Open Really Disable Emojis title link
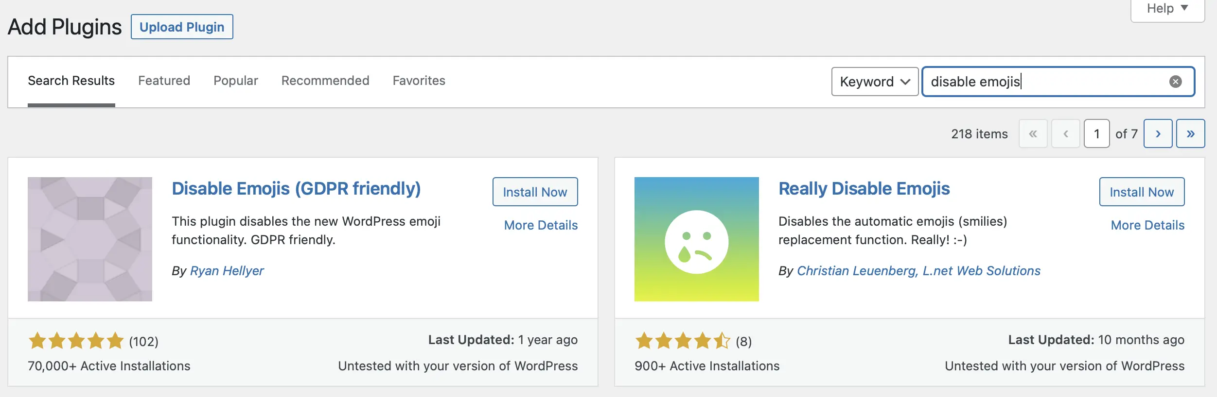 click(x=864, y=189)
